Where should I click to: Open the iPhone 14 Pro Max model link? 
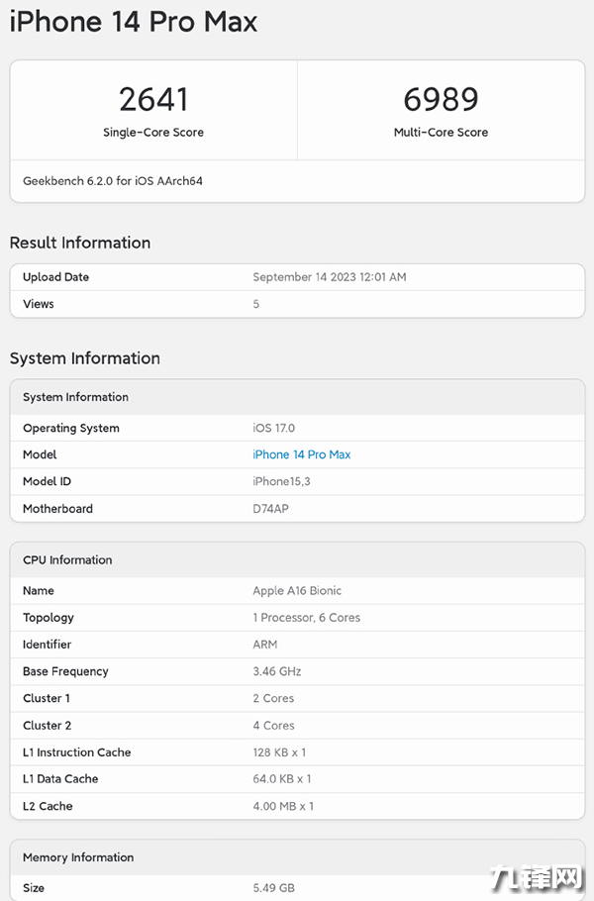pos(301,454)
